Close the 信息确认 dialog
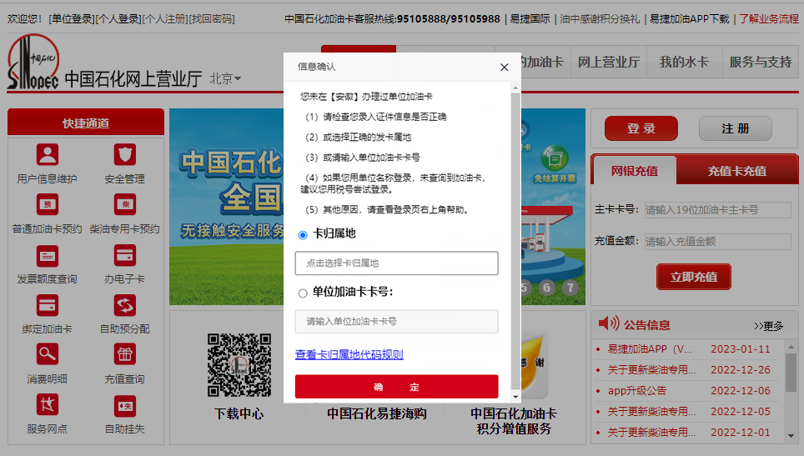This screenshot has height=456, width=804. (x=504, y=68)
